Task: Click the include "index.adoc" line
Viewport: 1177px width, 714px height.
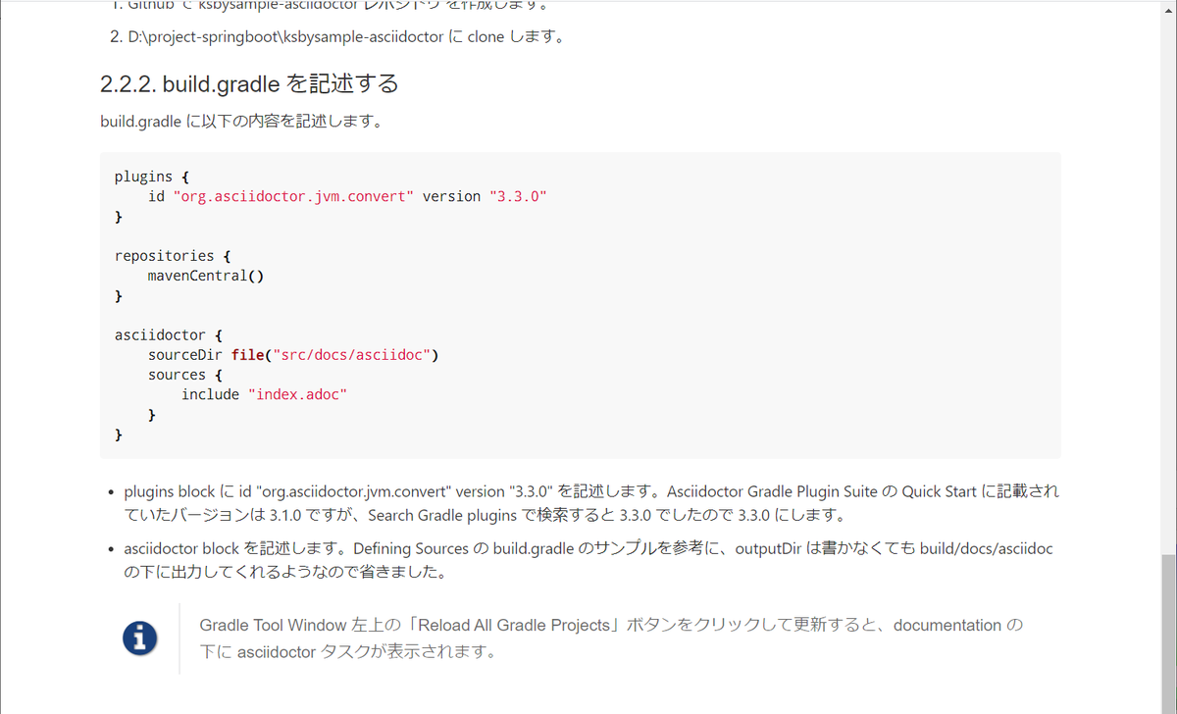Action: click(x=263, y=394)
